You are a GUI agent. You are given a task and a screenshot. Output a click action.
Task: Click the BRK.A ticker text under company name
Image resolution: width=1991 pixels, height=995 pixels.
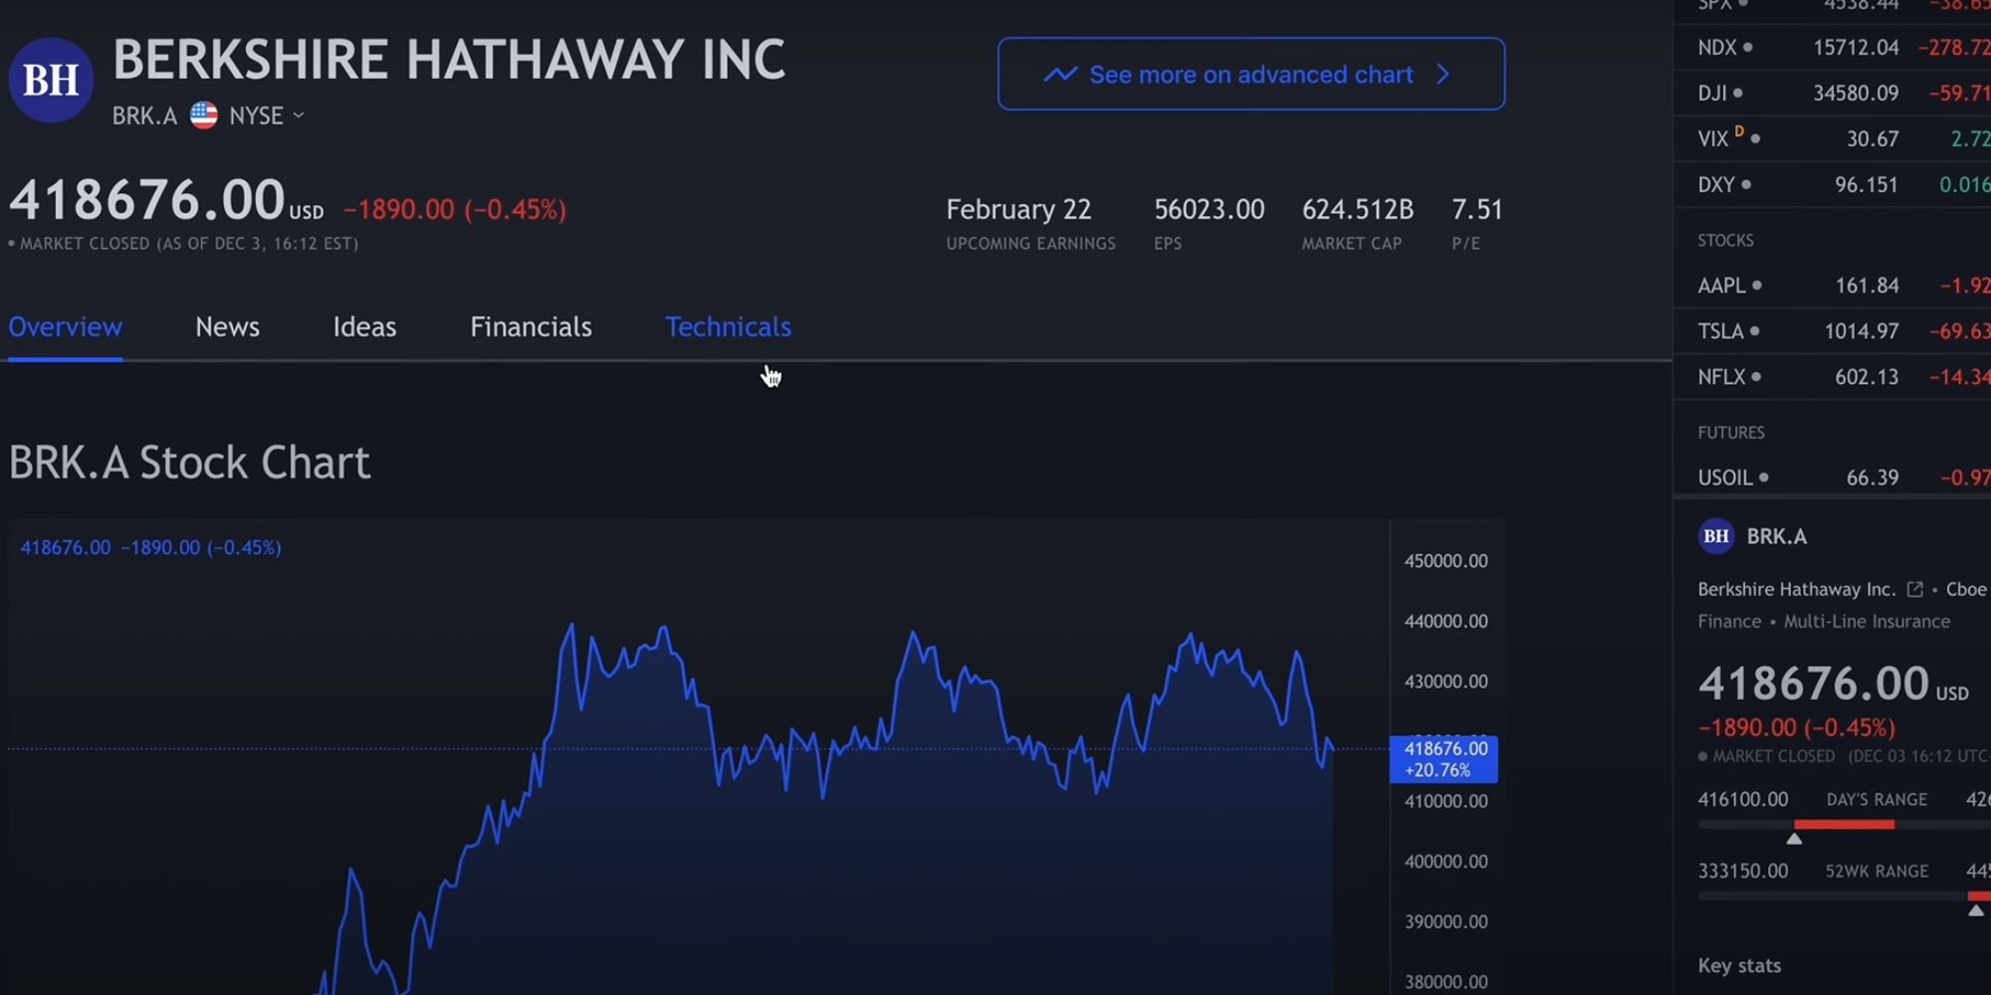click(144, 116)
